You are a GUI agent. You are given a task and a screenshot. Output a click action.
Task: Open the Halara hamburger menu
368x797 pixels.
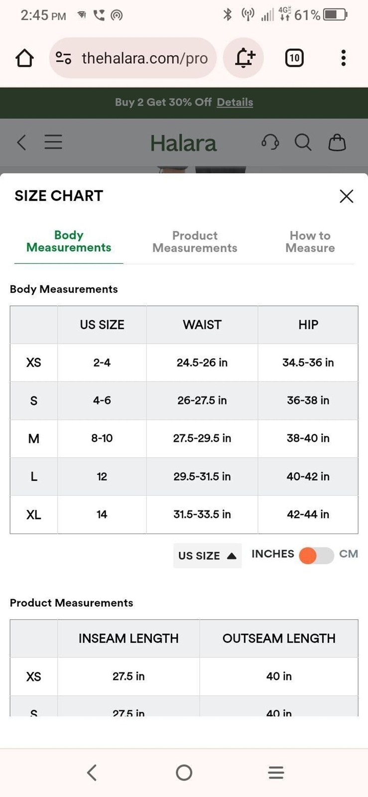[53, 142]
